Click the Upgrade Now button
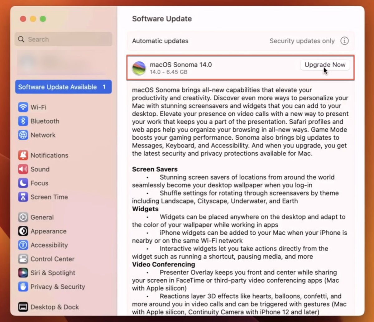Image resolution: width=374 pixels, height=322 pixels. tap(325, 65)
